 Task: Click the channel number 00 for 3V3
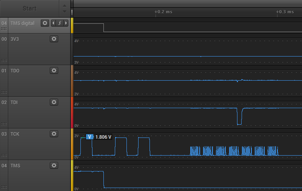pos(4,39)
